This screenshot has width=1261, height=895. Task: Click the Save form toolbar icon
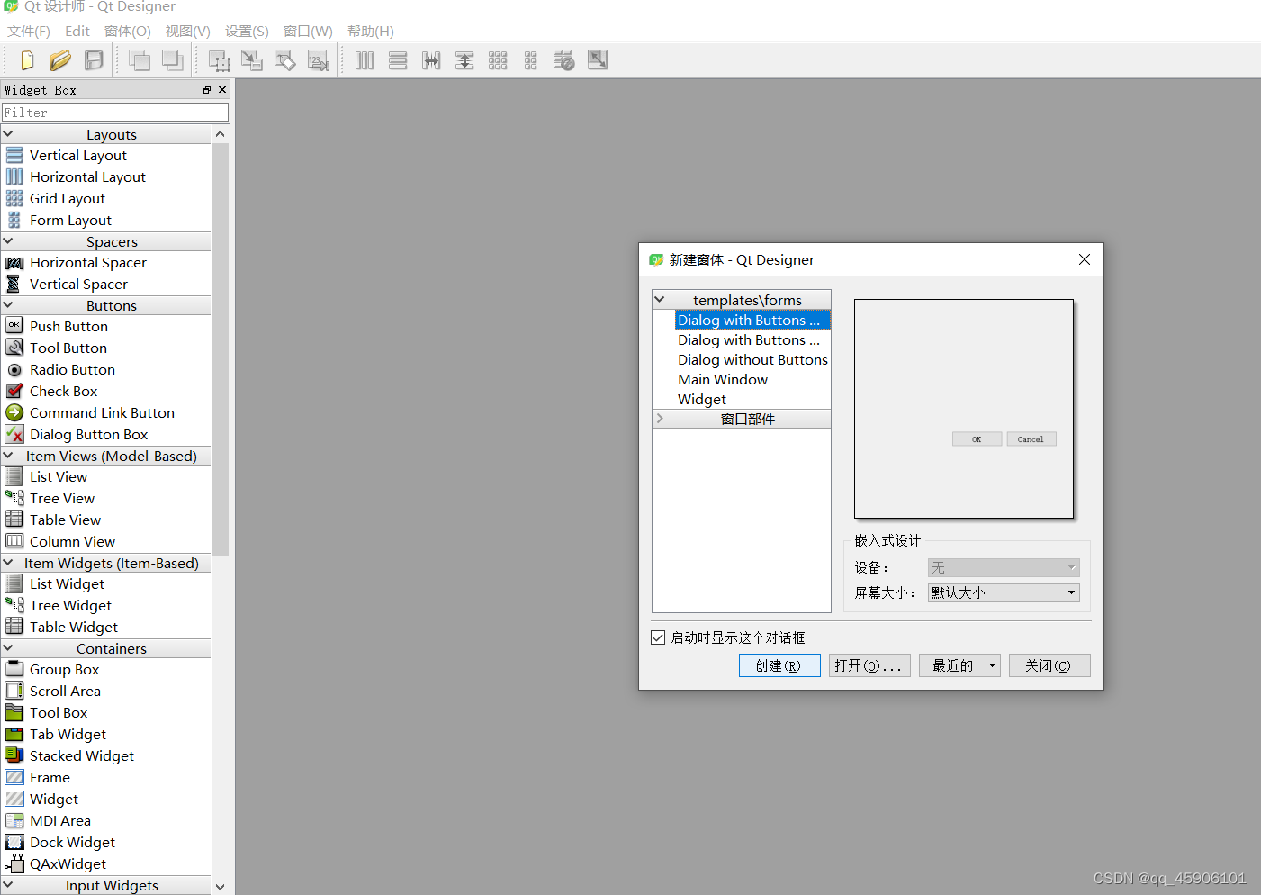point(94,60)
